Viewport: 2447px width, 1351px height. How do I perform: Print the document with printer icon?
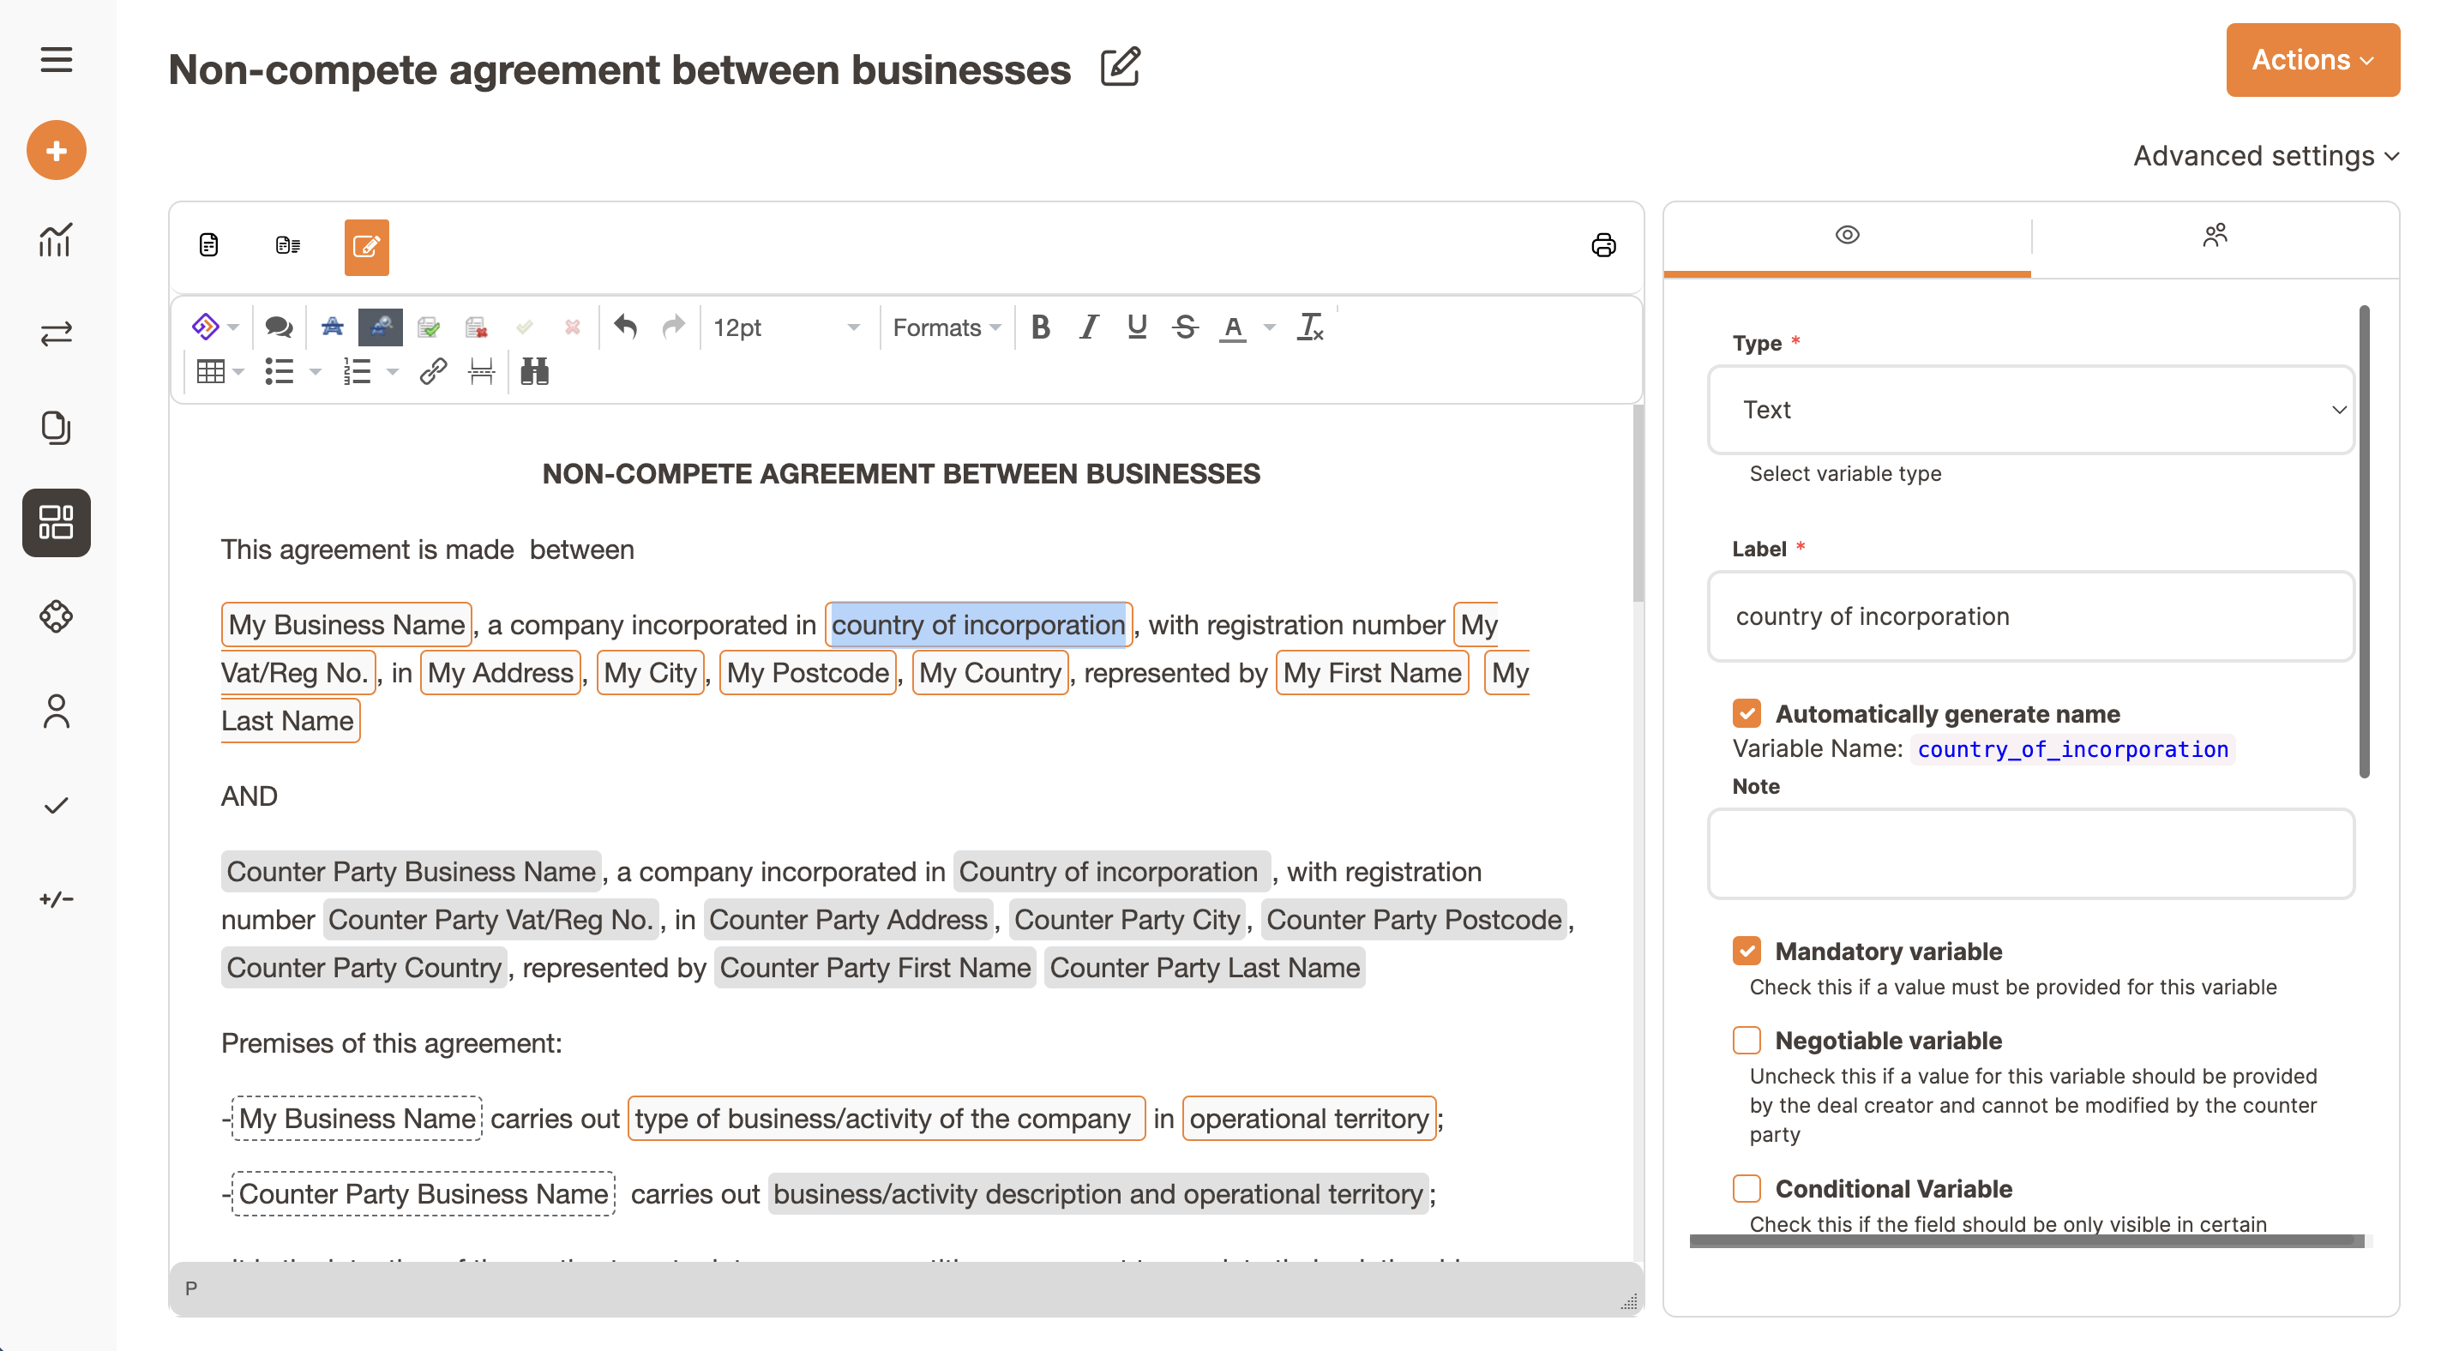(1603, 245)
